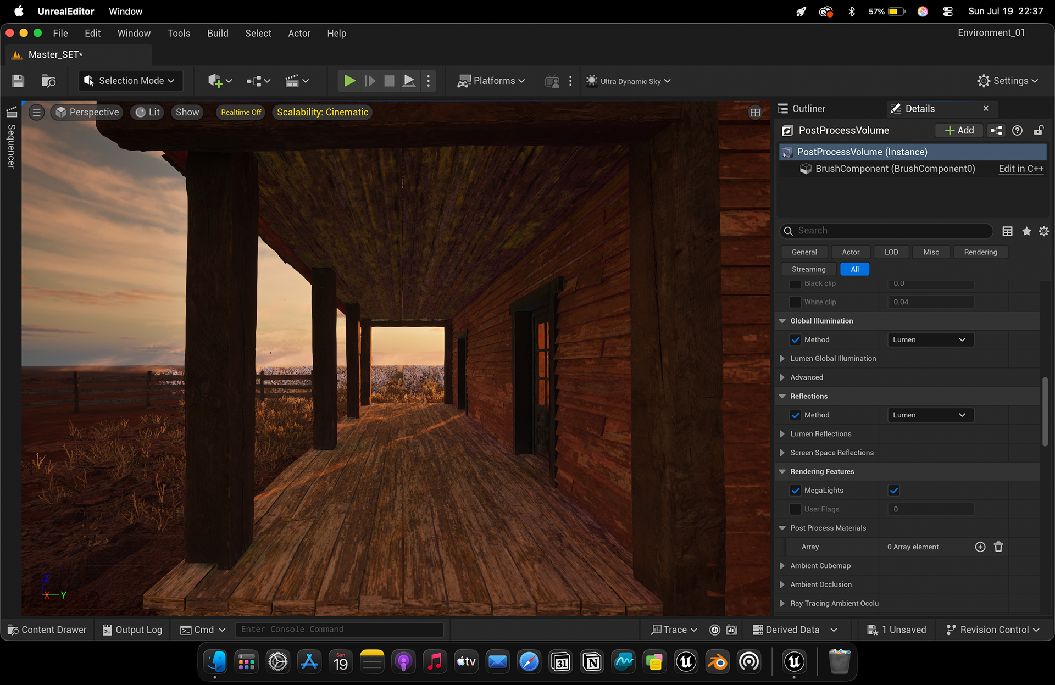The image size is (1055, 685).
Task: Click the Search field in Details
Action: (886, 231)
